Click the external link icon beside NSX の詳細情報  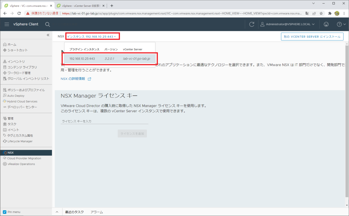(x=89, y=79)
